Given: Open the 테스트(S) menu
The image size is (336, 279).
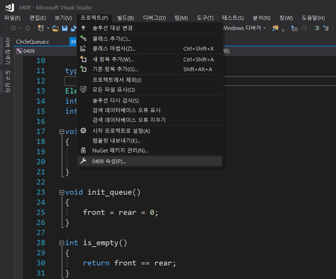Looking at the screenshot, I should click(x=233, y=18).
